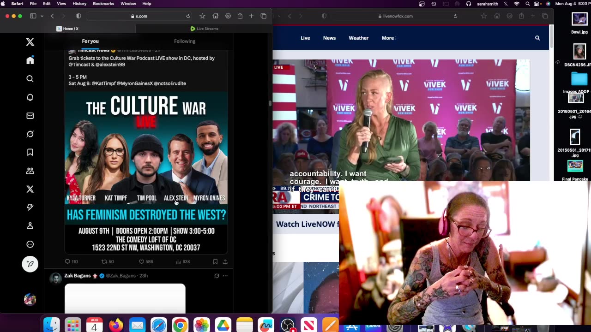Open Live menu on LiveNOW Fox site
Image resolution: width=591 pixels, height=332 pixels.
pyautogui.click(x=305, y=38)
